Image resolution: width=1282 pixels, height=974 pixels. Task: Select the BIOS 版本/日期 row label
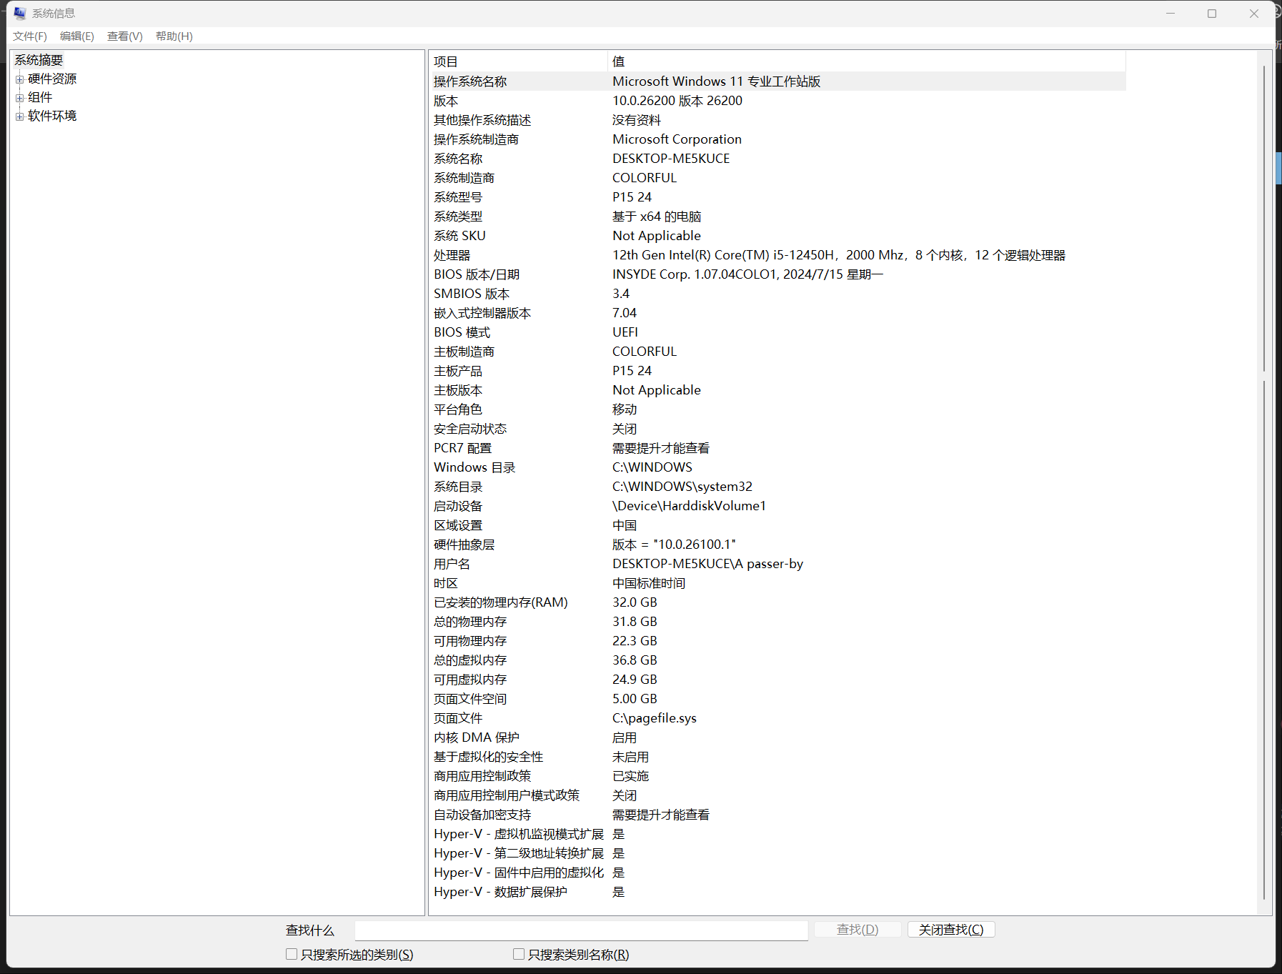(477, 274)
